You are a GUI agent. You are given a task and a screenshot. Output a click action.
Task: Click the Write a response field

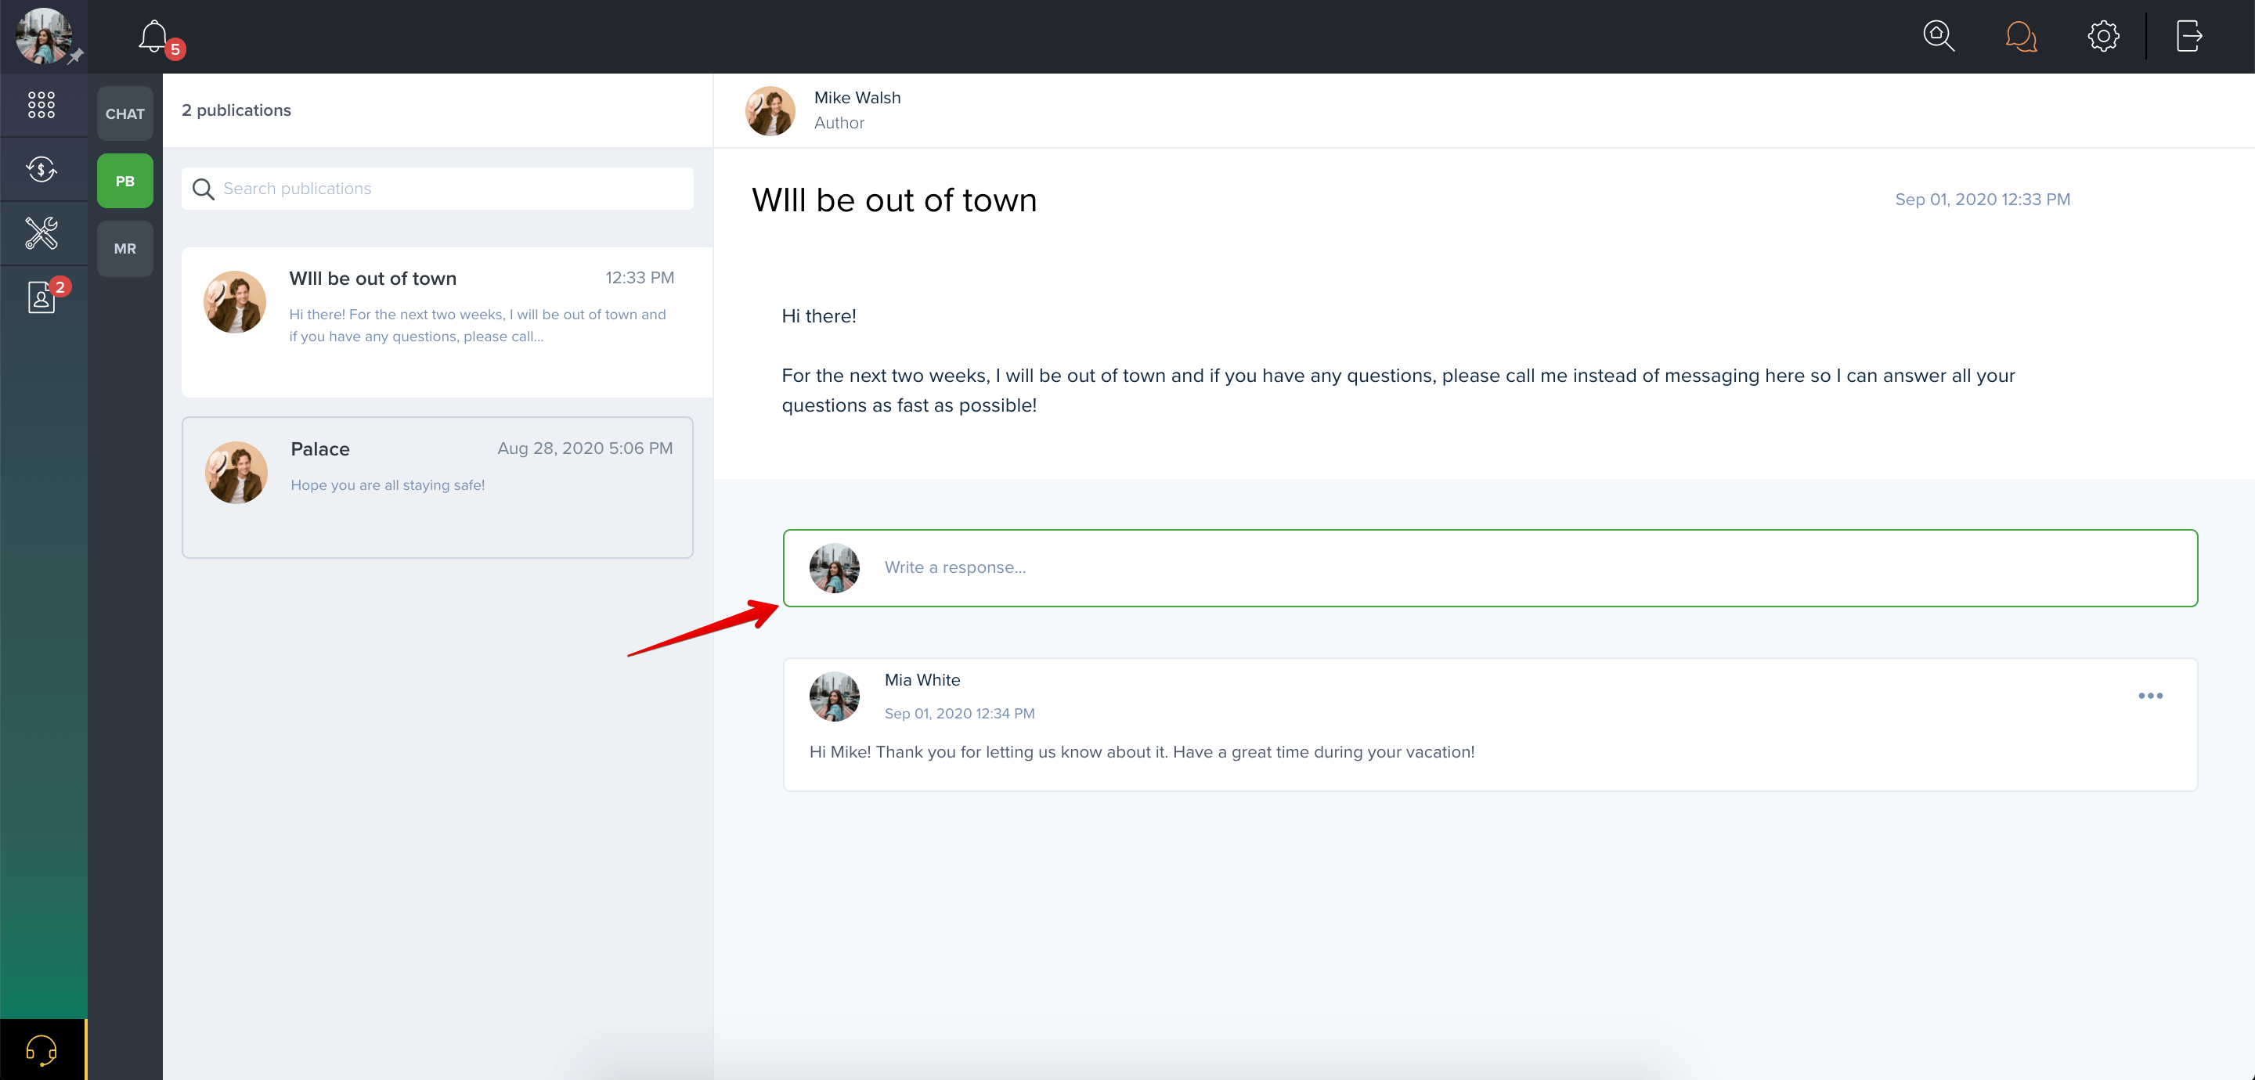click(x=1490, y=568)
